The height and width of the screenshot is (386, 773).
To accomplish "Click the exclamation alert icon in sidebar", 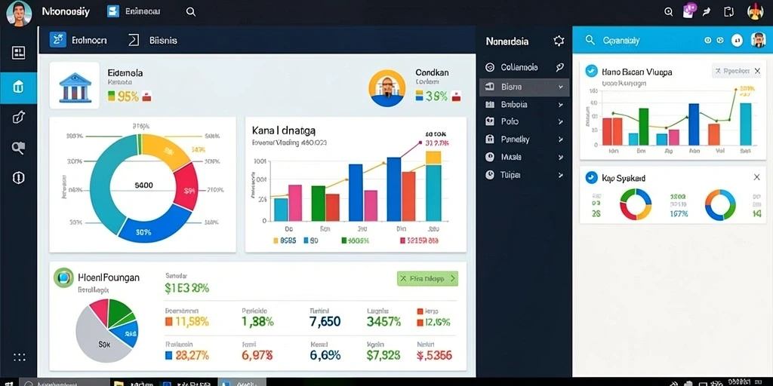I will (x=18, y=178).
